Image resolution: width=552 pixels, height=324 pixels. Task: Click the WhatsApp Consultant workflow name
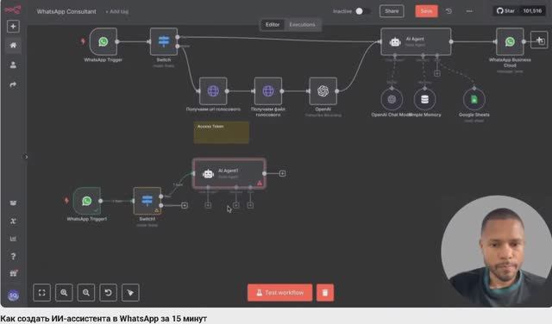click(66, 11)
